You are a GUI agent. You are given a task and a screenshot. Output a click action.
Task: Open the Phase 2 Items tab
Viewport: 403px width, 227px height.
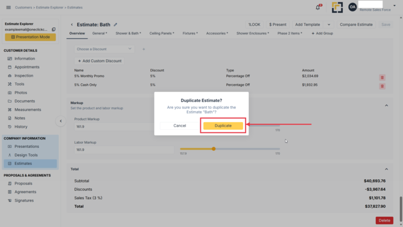[x=290, y=33]
